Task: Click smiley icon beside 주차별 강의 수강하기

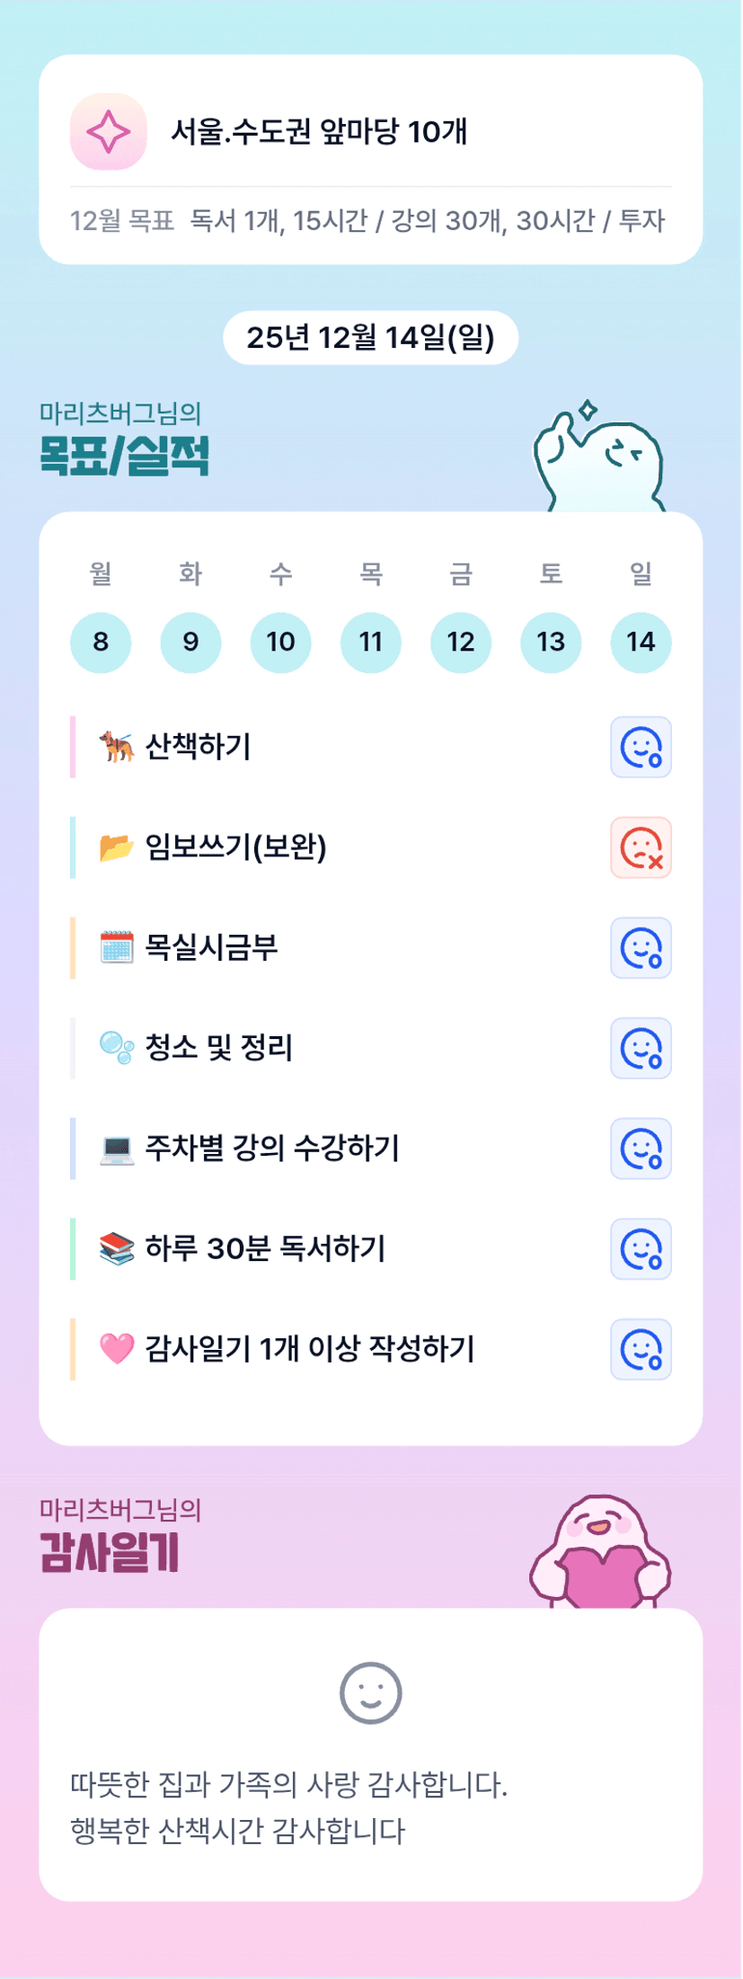Action: (x=641, y=1149)
